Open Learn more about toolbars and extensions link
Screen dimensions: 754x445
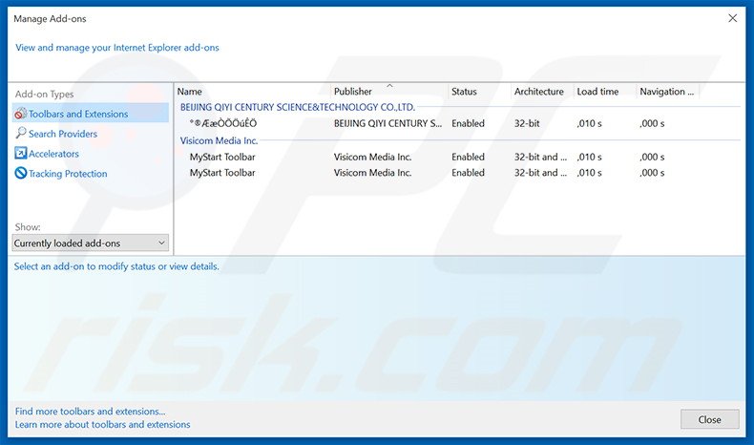click(x=102, y=424)
